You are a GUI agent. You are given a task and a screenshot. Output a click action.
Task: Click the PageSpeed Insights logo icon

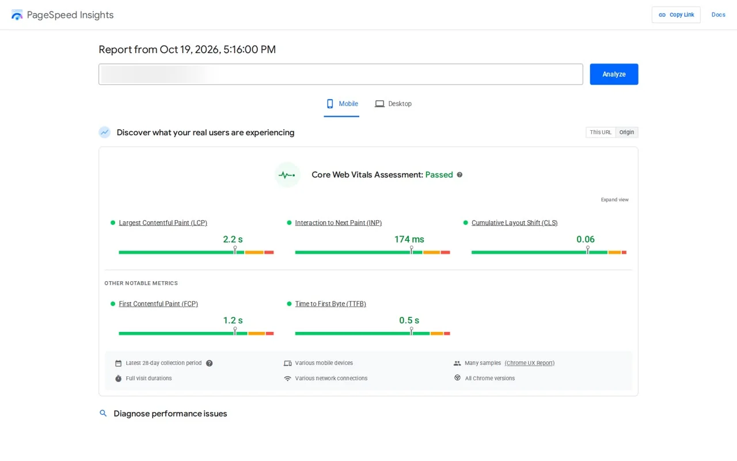click(x=17, y=15)
